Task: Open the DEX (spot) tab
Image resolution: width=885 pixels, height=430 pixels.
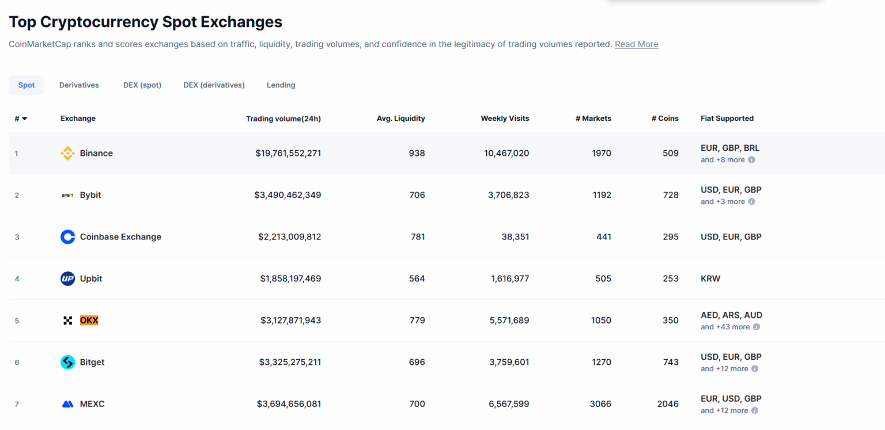Action: tap(142, 85)
